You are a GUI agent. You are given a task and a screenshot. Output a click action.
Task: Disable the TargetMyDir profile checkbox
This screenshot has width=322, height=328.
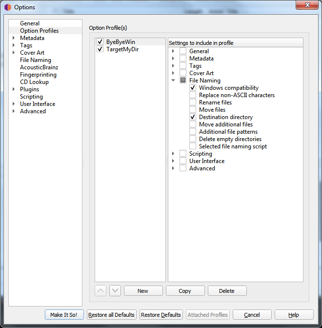pyautogui.click(x=100, y=49)
